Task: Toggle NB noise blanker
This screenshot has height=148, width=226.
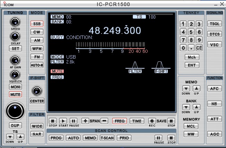Action: click(x=215, y=104)
